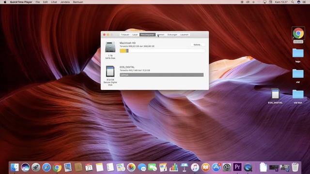This screenshot has height=174, width=310.
Task: Open Finder from the Dock
Action: (x=15, y=167)
